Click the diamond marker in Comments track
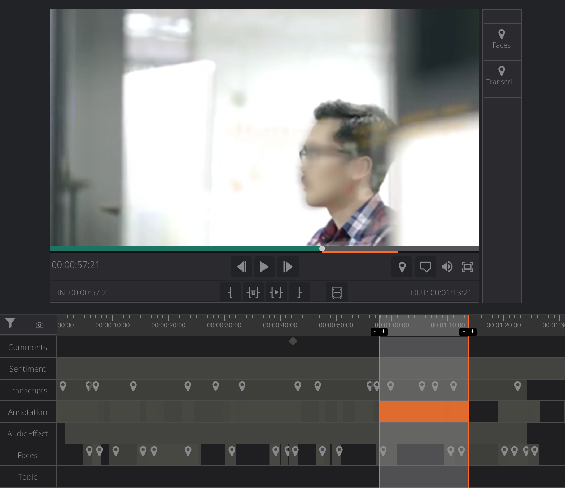The image size is (565, 488). click(x=293, y=341)
